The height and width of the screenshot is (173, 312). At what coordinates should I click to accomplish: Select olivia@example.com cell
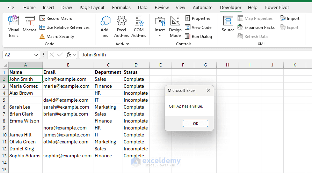point(68,142)
